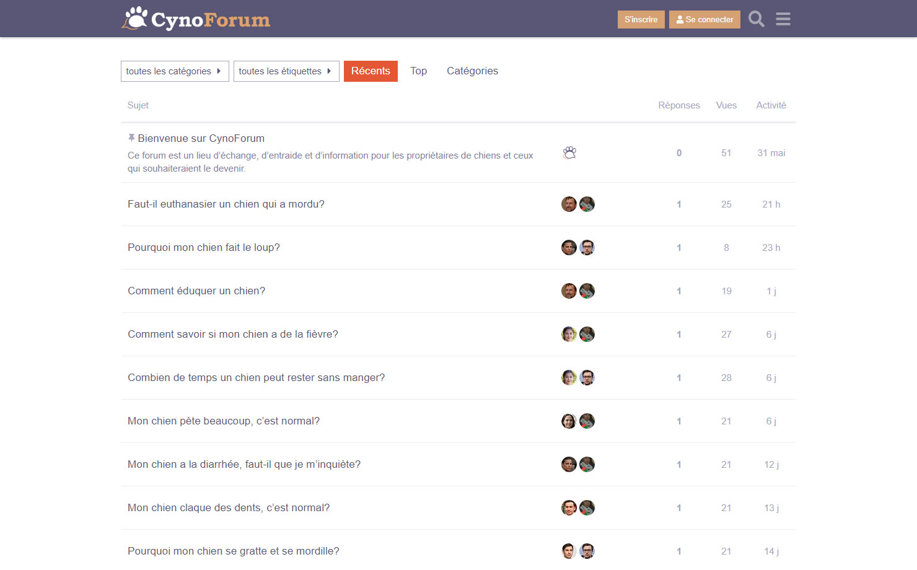This screenshot has height=570, width=917.
Task: Click first poster avatar on 'Faut-il euthanasier' topic
Action: (569, 204)
